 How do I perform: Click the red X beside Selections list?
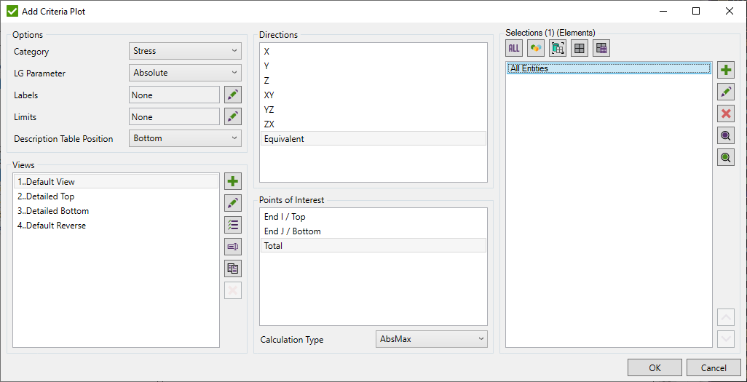[726, 114]
